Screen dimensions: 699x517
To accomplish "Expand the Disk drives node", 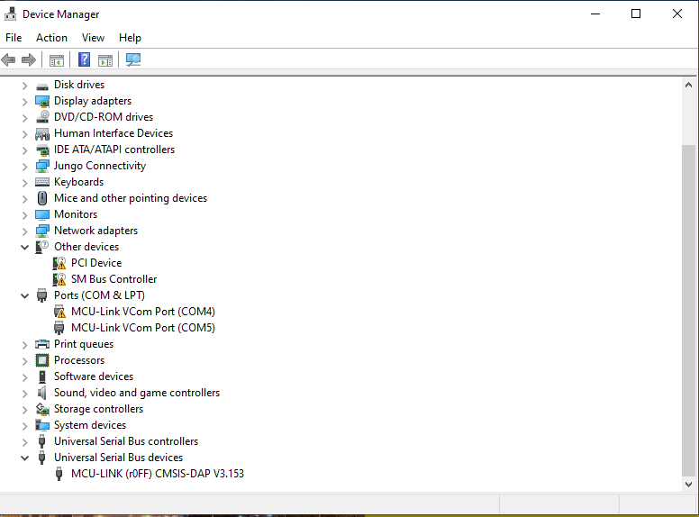I will tap(25, 86).
